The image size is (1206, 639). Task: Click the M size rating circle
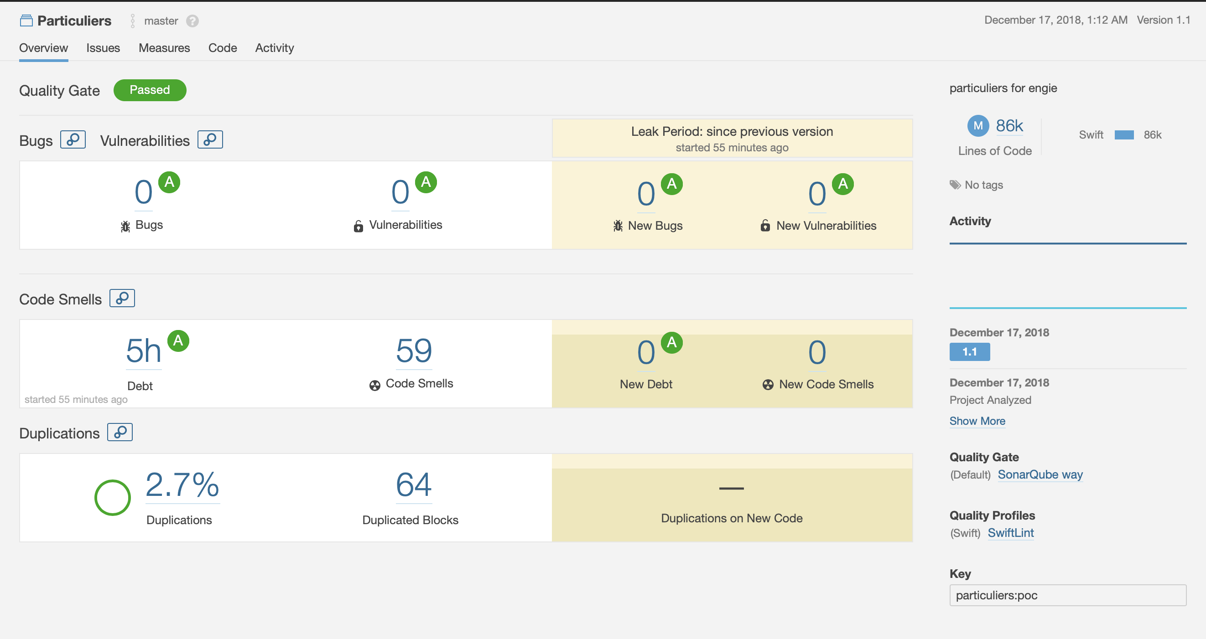tap(978, 125)
